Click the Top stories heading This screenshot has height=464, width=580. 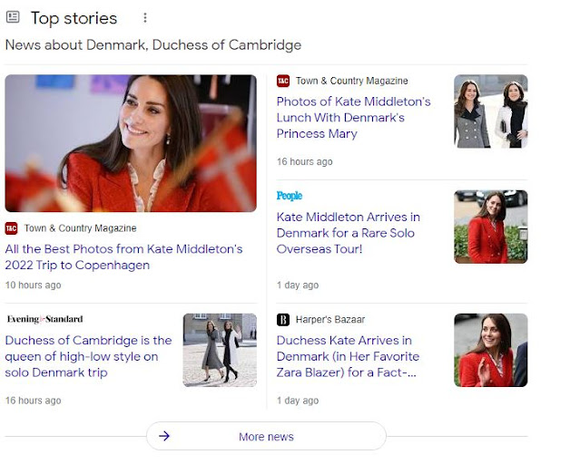(74, 18)
